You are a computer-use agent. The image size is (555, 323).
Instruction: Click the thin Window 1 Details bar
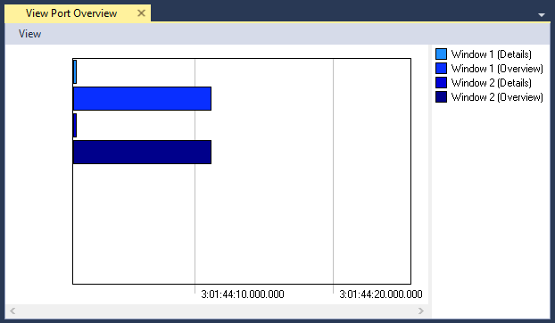75,71
